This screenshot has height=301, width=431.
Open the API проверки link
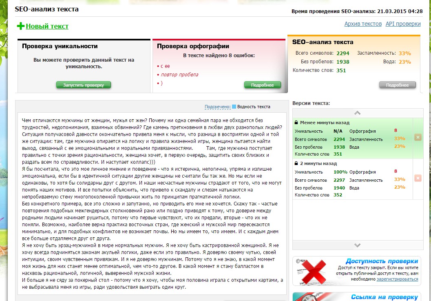tap(403, 24)
